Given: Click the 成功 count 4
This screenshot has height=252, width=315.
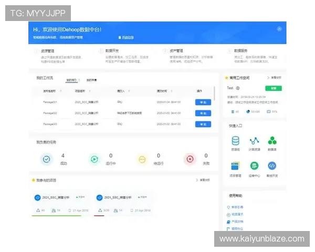Looking at the screenshot, I should click(63, 156).
